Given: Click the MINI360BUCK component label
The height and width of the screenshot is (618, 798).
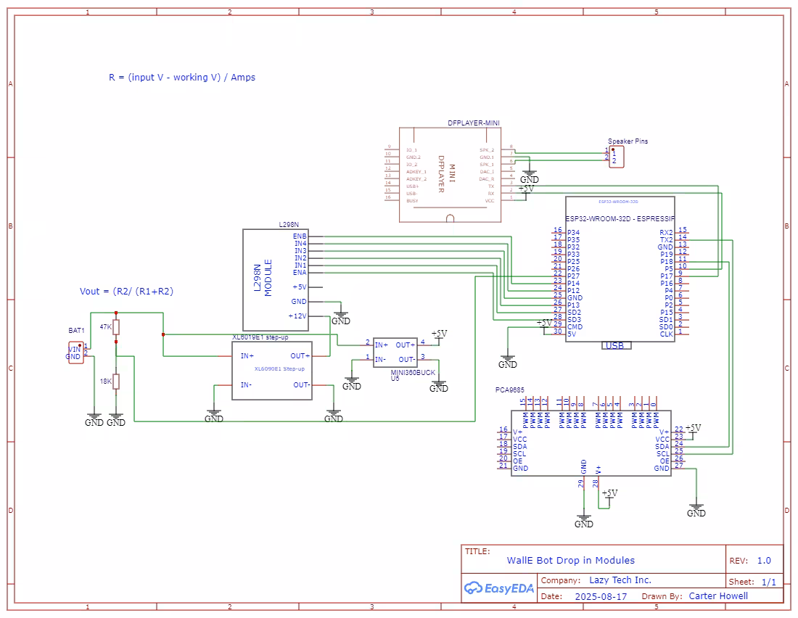Looking at the screenshot, I should click(x=413, y=372).
